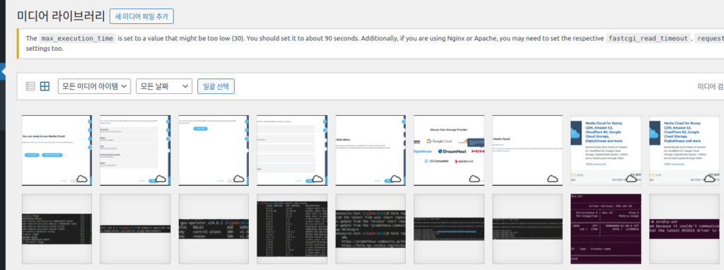Click the 일괄 선택 bulk select button
This screenshot has width=724, height=270.
pos(216,86)
